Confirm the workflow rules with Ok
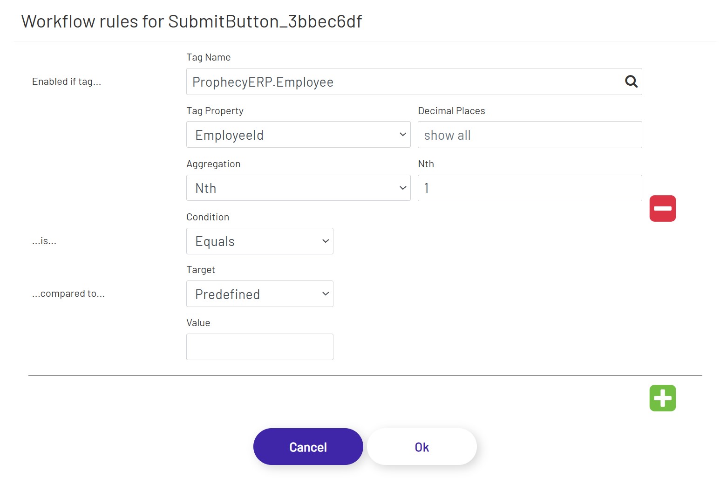The image size is (727, 485). [x=421, y=446]
